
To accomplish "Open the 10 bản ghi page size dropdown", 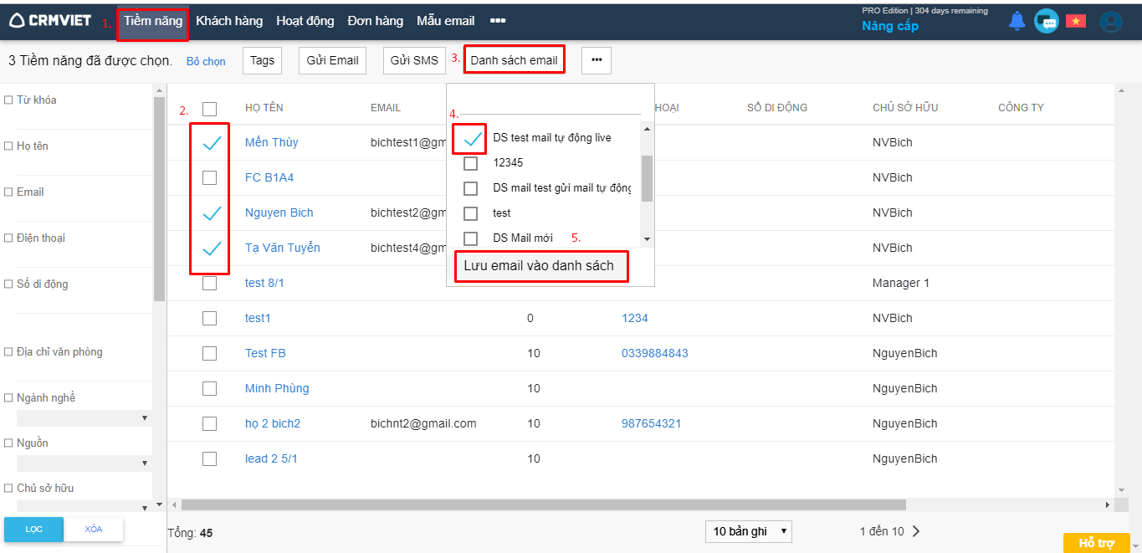I will coord(748,531).
